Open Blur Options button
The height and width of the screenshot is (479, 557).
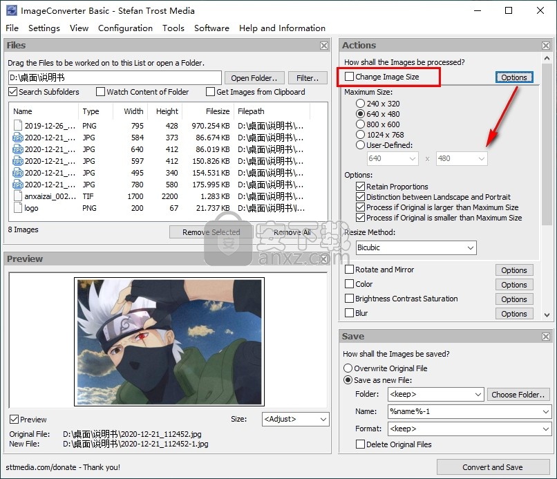coord(514,314)
